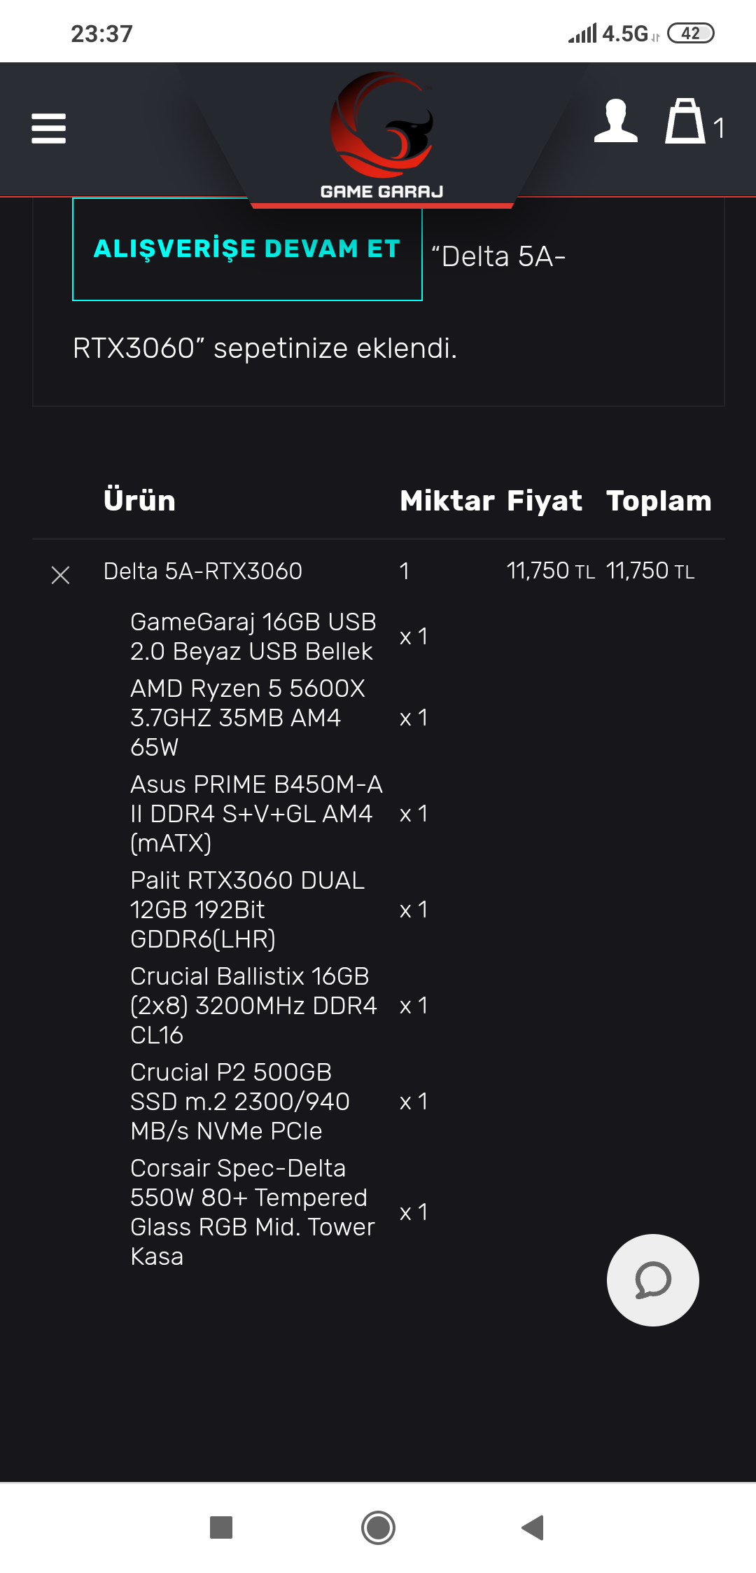756x1573 pixels.
Task: Tap the Android recent apps button
Action: click(221, 1527)
